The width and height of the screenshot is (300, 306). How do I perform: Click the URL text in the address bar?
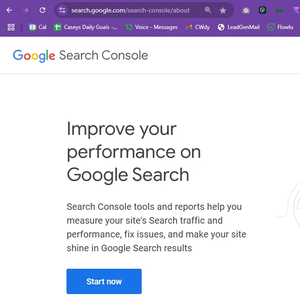[130, 10]
